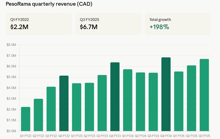
Task: Click the $3.0M y-axis label
Action: tap(11, 98)
